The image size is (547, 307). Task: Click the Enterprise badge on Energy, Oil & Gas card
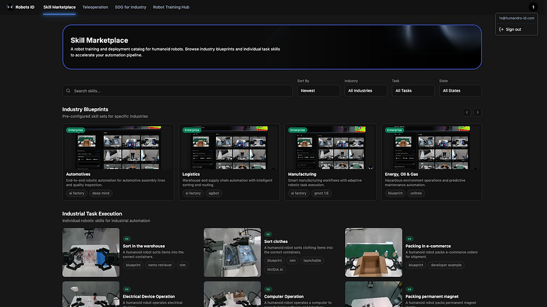click(x=394, y=130)
